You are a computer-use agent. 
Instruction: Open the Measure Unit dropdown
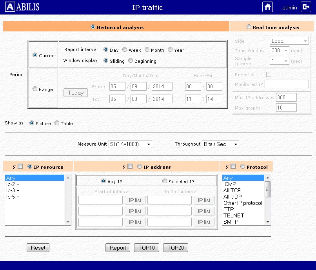(130, 144)
